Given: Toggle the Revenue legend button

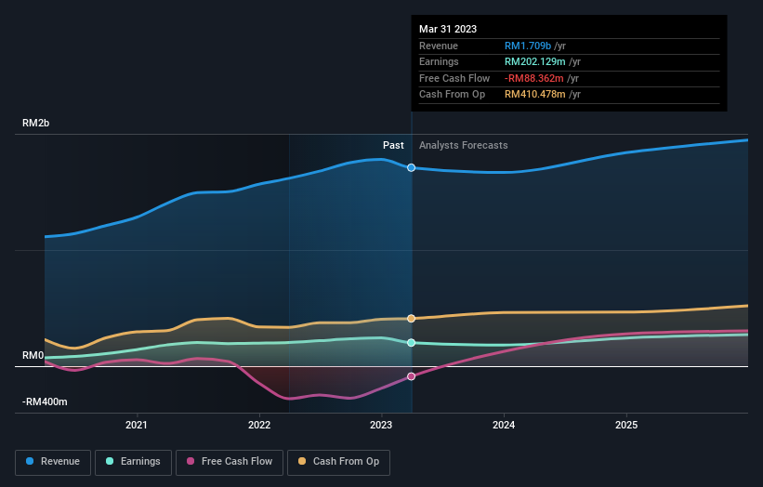Looking at the screenshot, I should [53, 462].
